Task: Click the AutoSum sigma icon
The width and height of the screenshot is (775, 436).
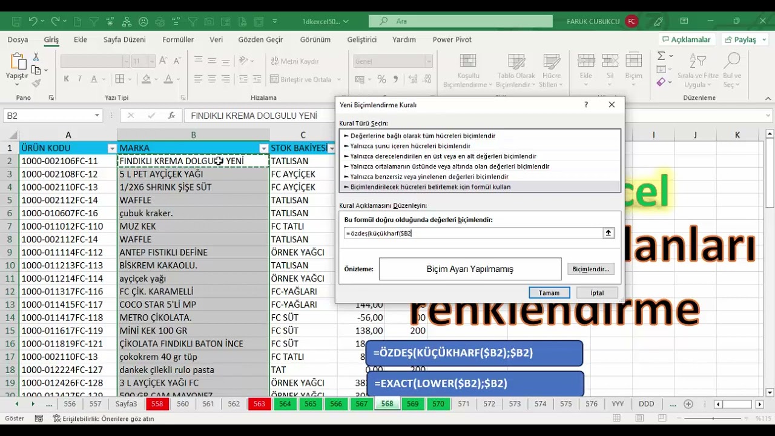Action: pyautogui.click(x=661, y=56)
